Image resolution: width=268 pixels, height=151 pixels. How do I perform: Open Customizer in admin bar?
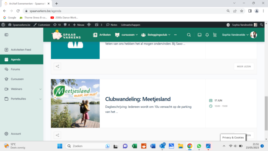(x=42, y=25)
